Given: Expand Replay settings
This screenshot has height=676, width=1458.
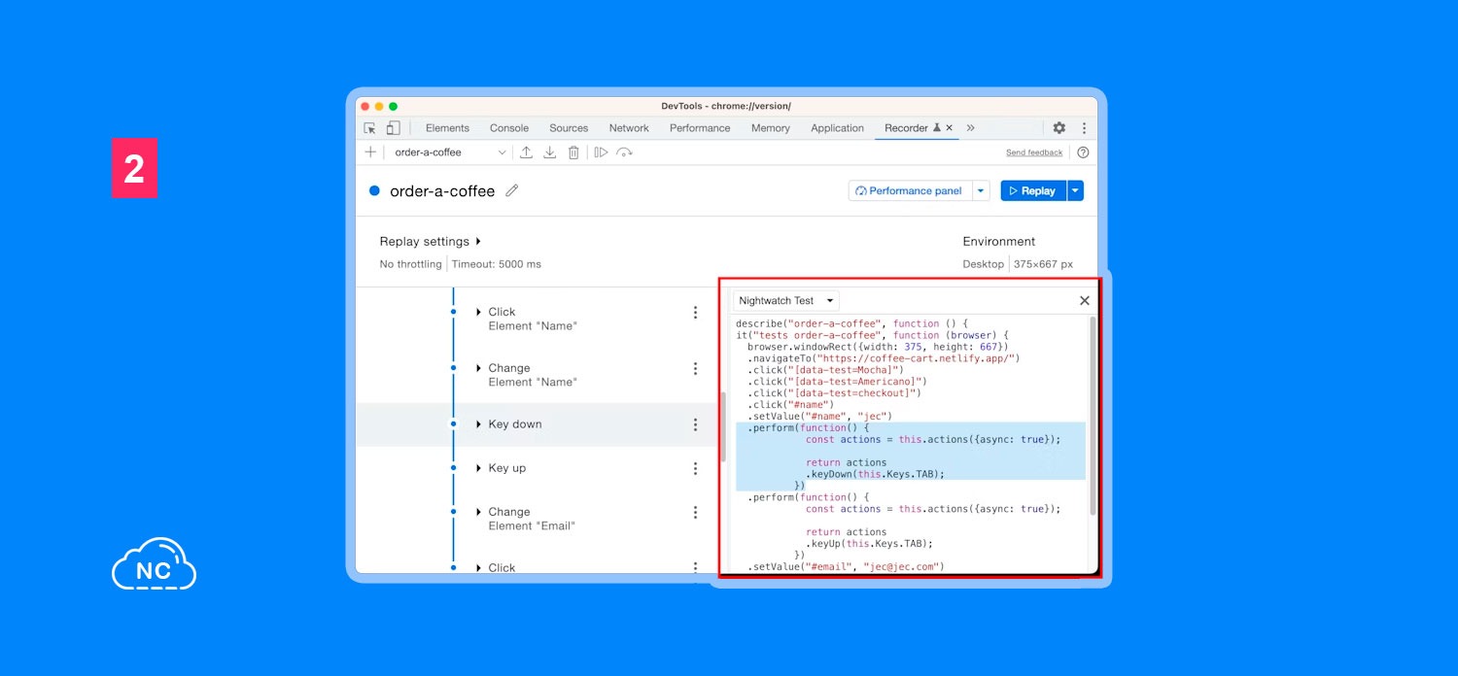Looking at the screenshot, I should 431,242.
